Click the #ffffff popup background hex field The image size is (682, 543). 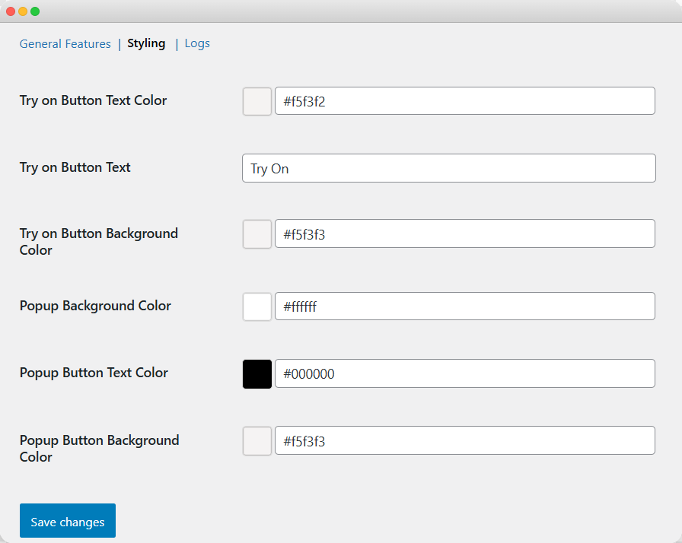point(464,306)
